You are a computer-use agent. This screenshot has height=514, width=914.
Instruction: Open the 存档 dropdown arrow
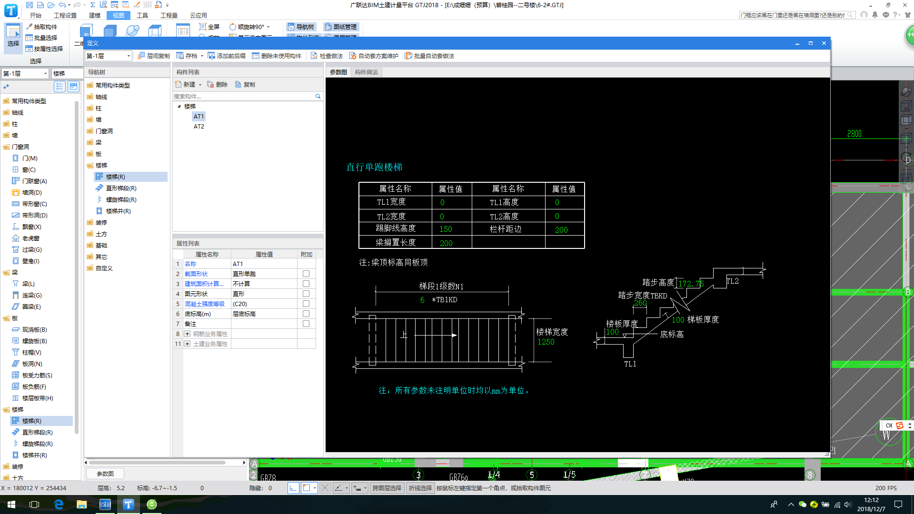point(202,56)
